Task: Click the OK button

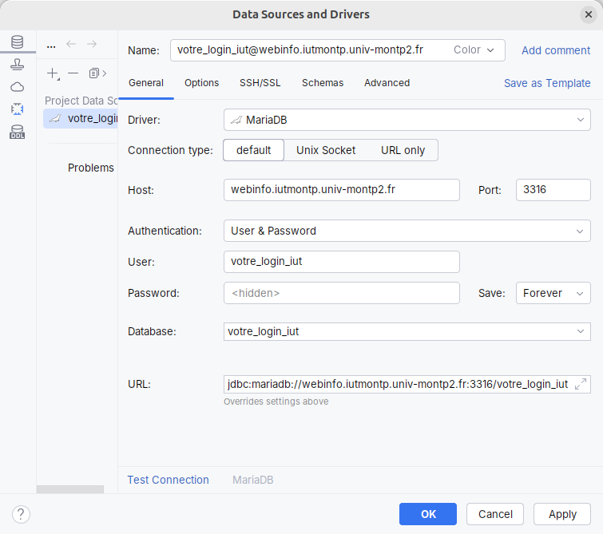Action: click(x=427, y=514)
